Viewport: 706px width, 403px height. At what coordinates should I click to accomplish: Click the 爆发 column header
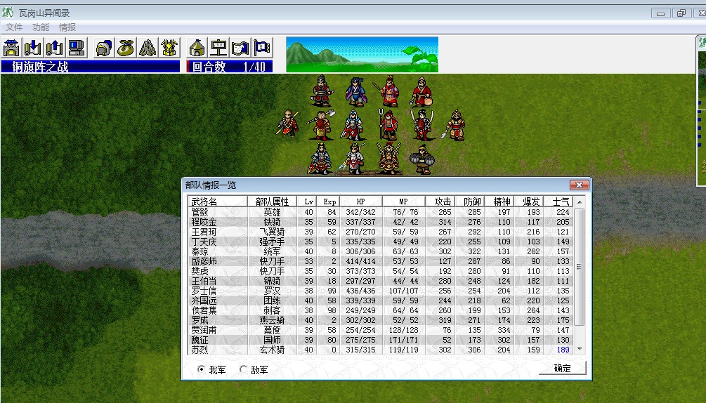(529, 201)
